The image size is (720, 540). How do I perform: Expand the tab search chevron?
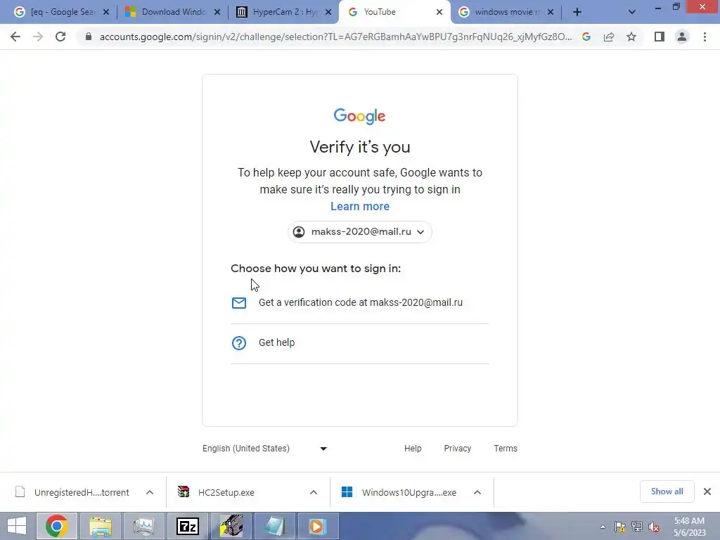pos(632,12)
